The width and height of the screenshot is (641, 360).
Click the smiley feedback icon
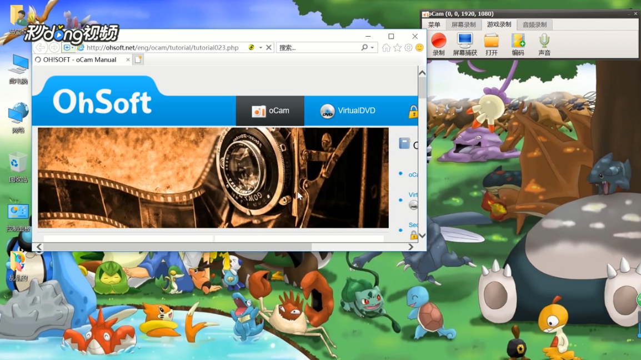point(419,48)
